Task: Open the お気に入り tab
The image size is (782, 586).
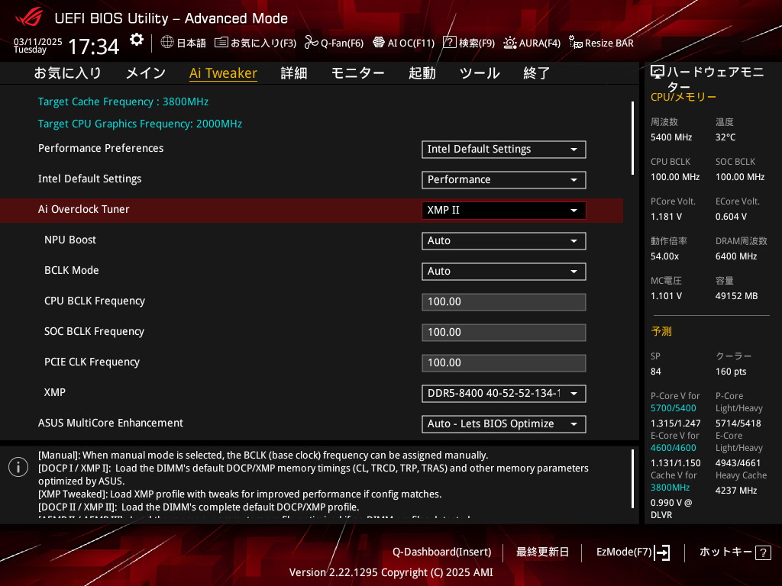Action: [x=68, y=73]
